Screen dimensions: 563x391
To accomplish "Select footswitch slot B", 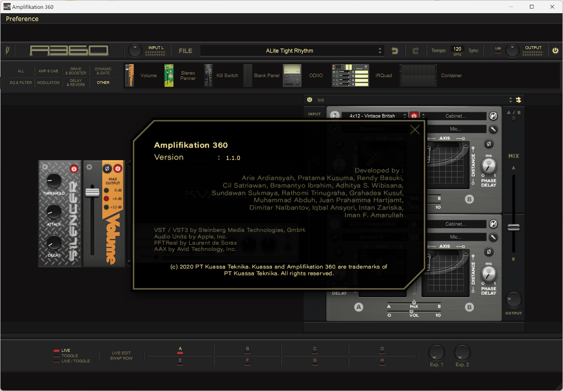I will (x=247, y=350).
